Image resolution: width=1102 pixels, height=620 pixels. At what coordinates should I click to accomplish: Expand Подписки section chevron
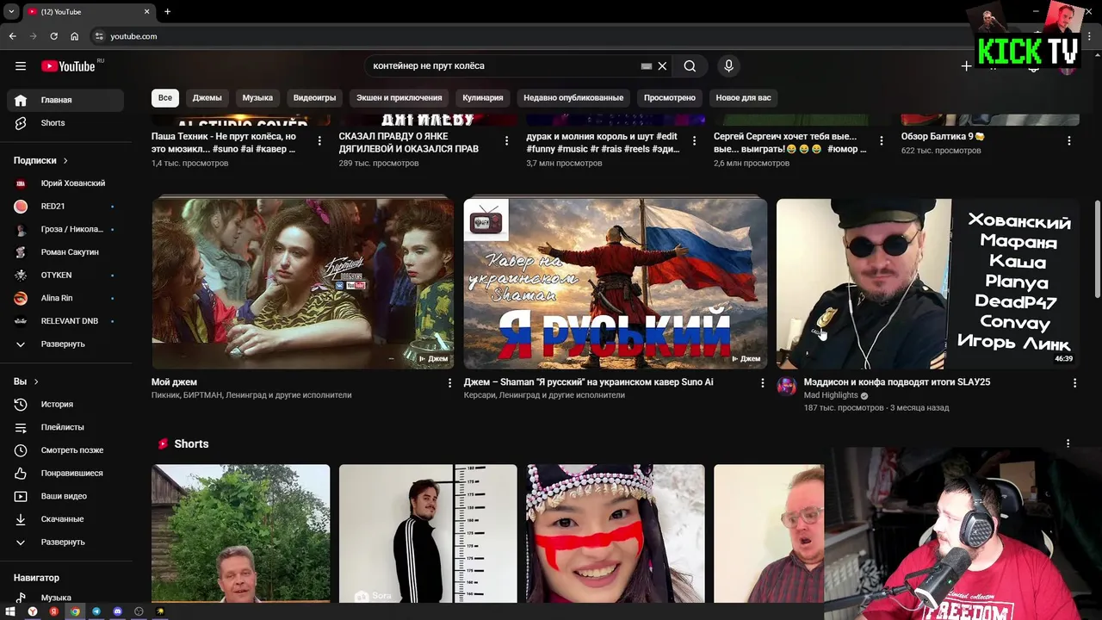point(65,160)
